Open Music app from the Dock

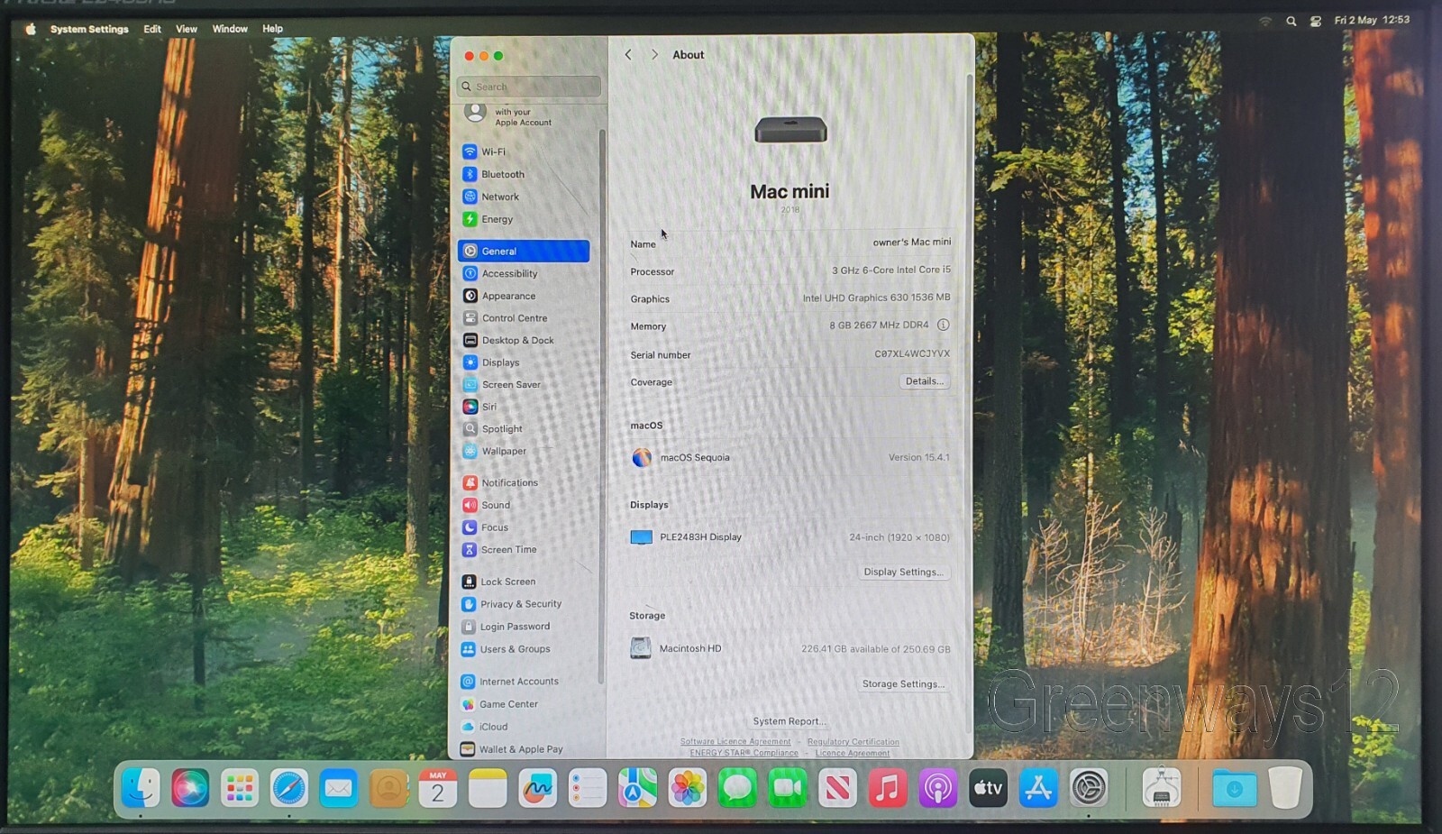point(888,788)
